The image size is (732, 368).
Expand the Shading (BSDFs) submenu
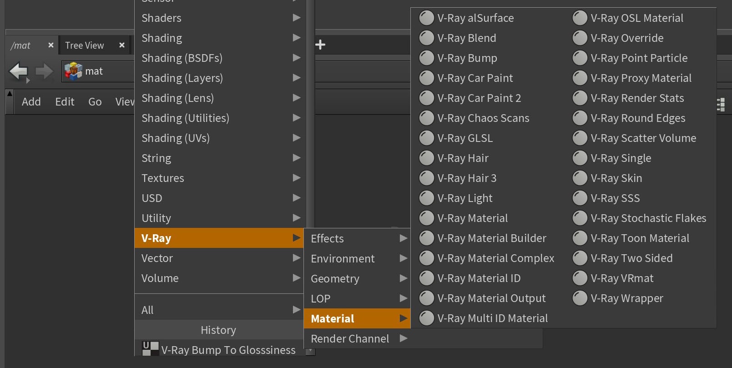click(219, 58)
